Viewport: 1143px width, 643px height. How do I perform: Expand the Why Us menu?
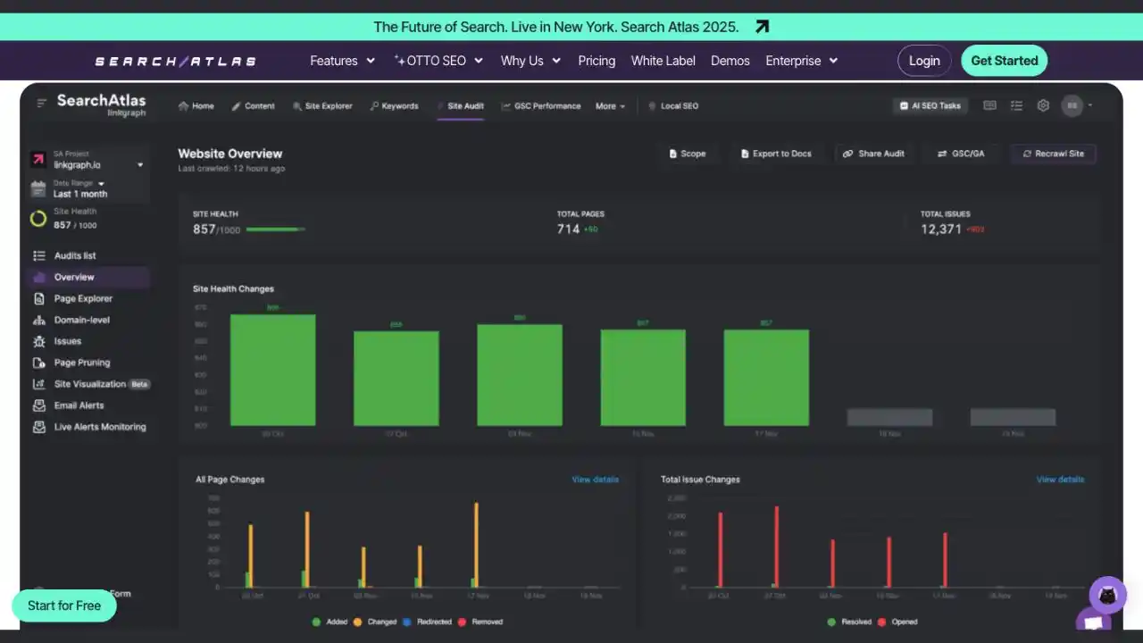click(x=530, y=61)
